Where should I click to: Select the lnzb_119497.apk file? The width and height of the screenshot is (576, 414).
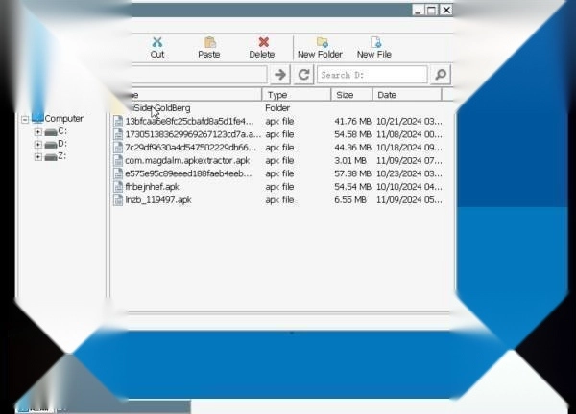coord(157,200)
